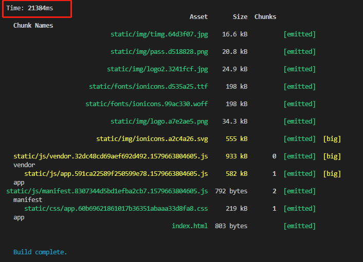Viewport: 363px width, 262px height.
Task: Click the 198 kB size on ionicons.ttf row
Action: point(237,87)
